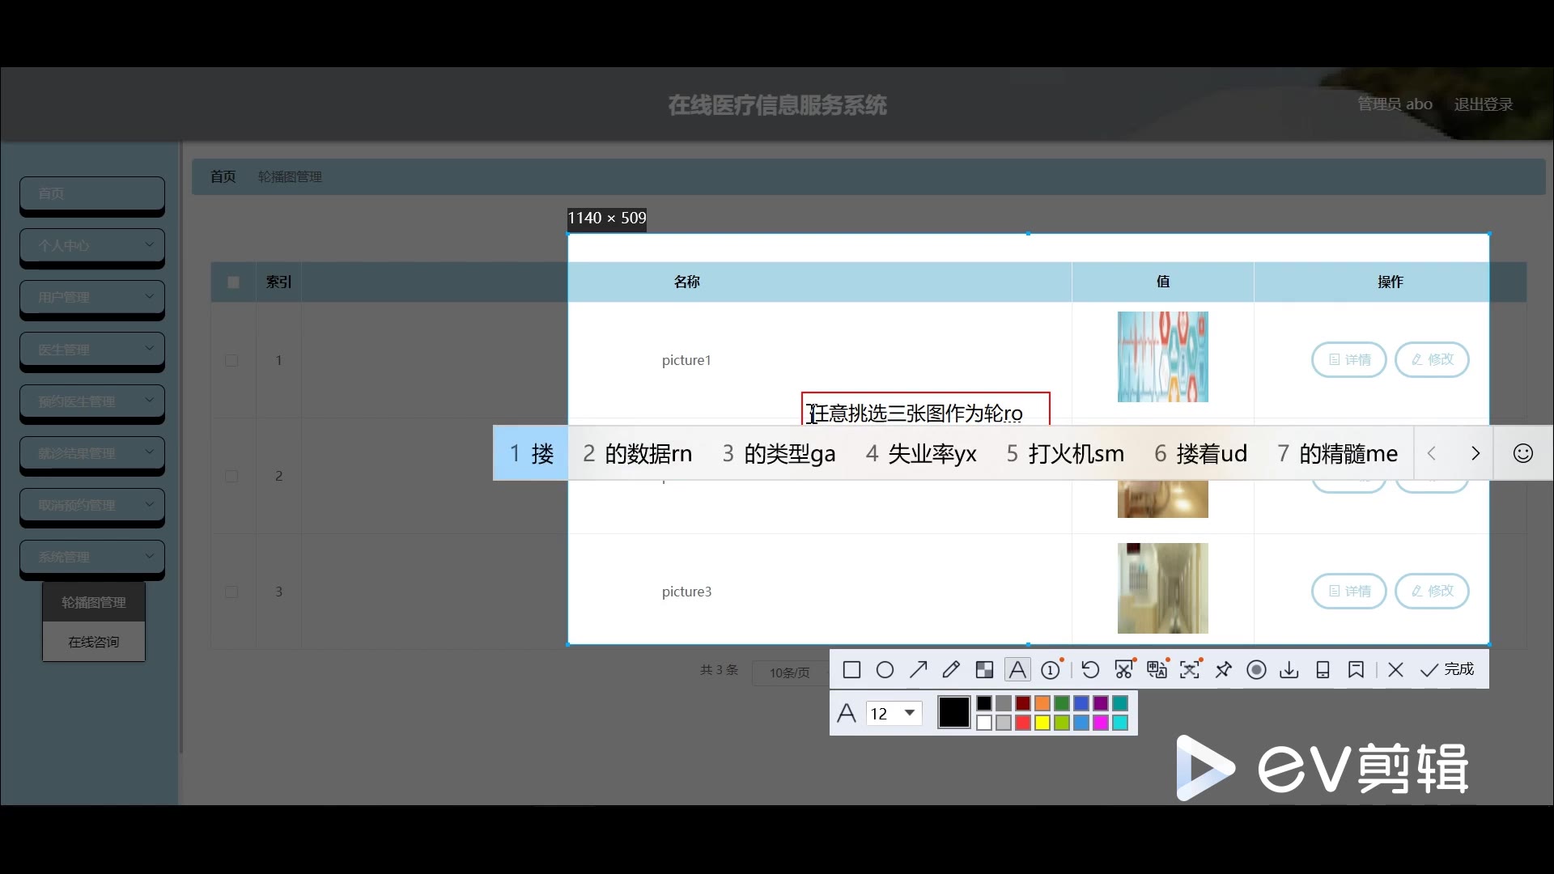Select the arrow annotation tool

[918, 670]
